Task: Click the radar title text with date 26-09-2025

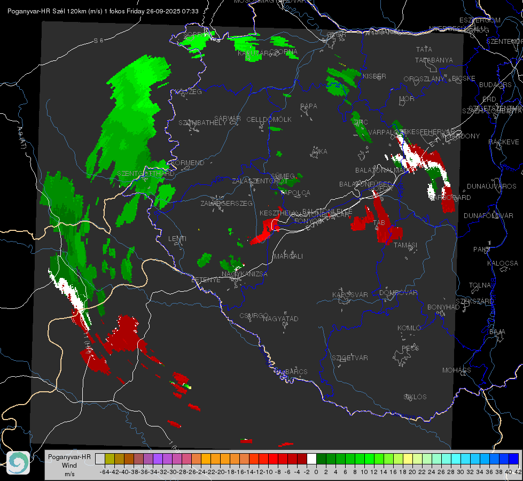Action: pos(103,11)
